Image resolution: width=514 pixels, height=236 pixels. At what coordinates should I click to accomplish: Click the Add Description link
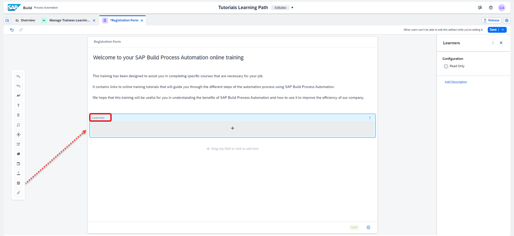[x=456, y=82]
